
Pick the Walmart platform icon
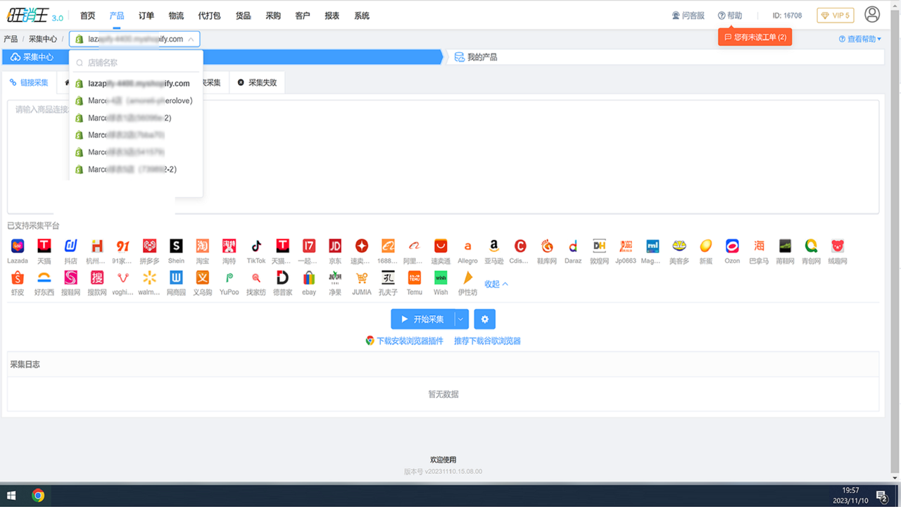[x=150, y=277]
